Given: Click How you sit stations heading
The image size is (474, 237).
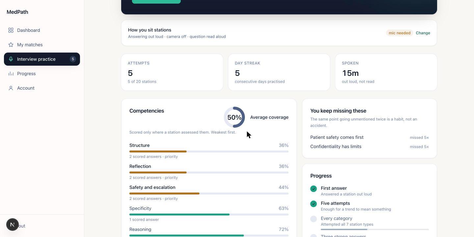Looking at the screenshot, I should [x=150, y=30].
